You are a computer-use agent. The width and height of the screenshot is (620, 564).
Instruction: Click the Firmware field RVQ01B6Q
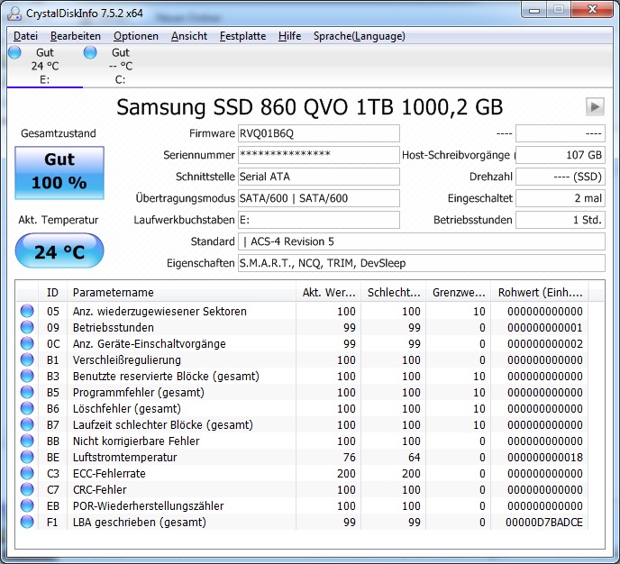click(x=319, y=133)
